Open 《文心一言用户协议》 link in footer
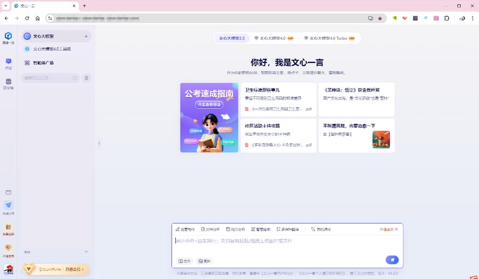The height and width of the screenshot is (279, 479). point(277,274)
